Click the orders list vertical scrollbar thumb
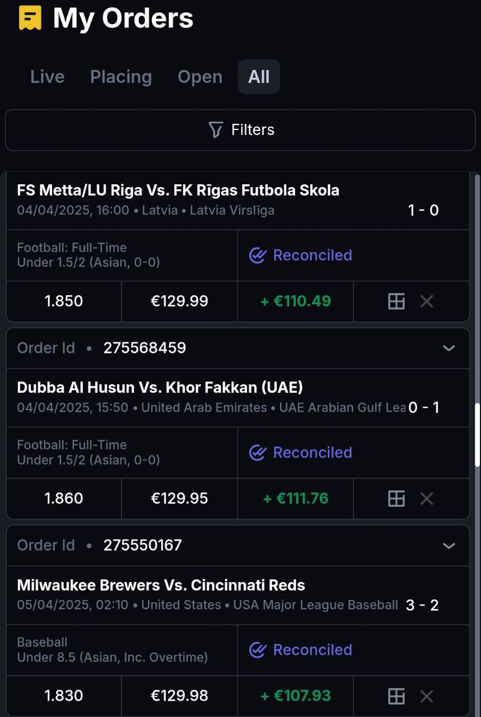The width and height of the screenshot is (481, 717). click(477, 434)
